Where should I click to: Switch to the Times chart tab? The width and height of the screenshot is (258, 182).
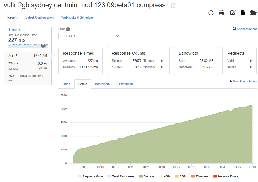66,84
